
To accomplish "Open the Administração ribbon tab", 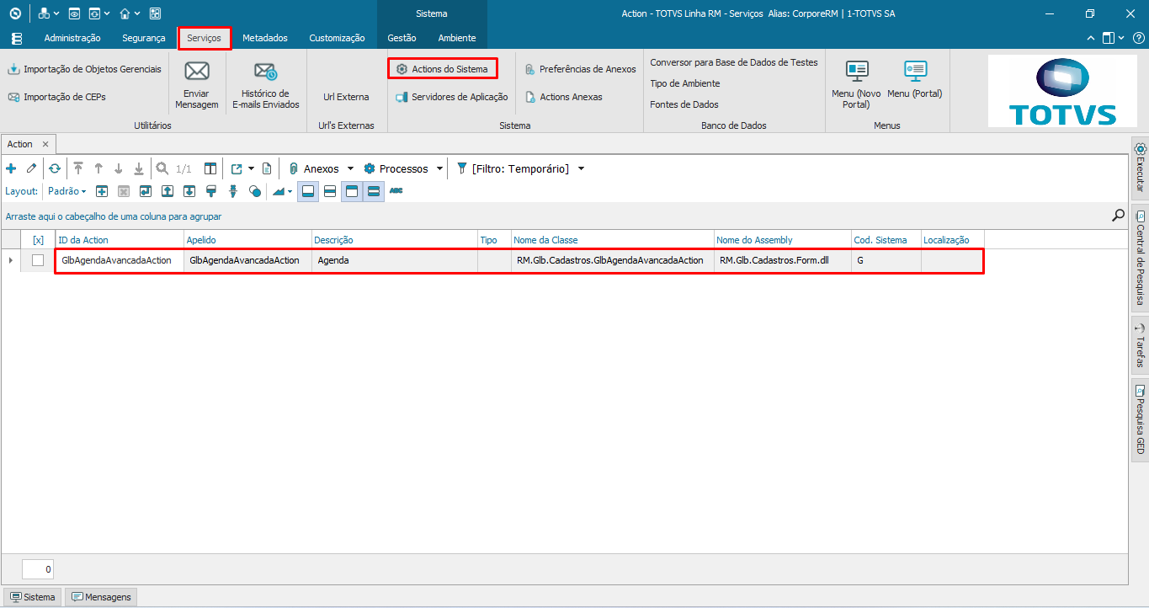I will tap(72, 38).
